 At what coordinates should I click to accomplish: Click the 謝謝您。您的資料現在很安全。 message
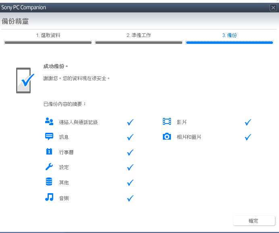(x=77, y=78)
